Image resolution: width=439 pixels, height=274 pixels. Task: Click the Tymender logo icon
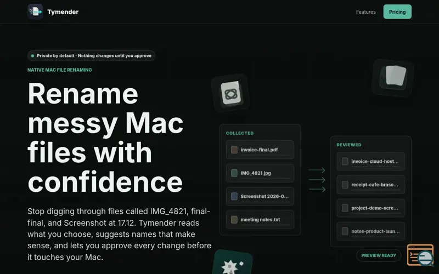(x=35, y=12)
